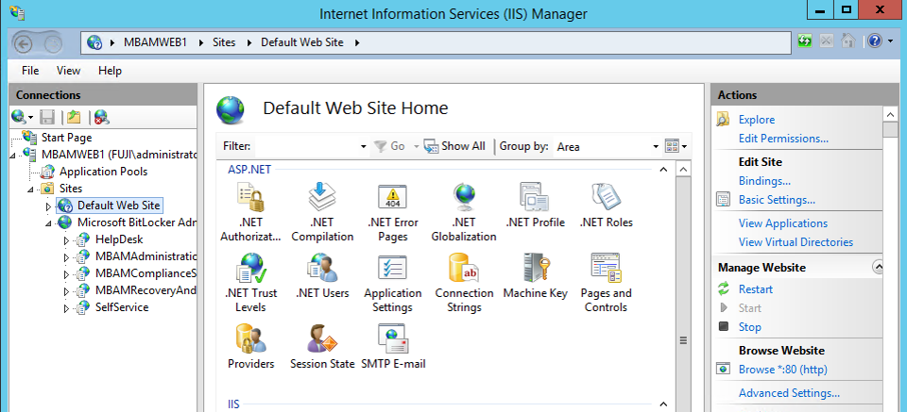Collapse the Sites tree node
Viewport: 907px width, 412px height.
tap(30, 190)
